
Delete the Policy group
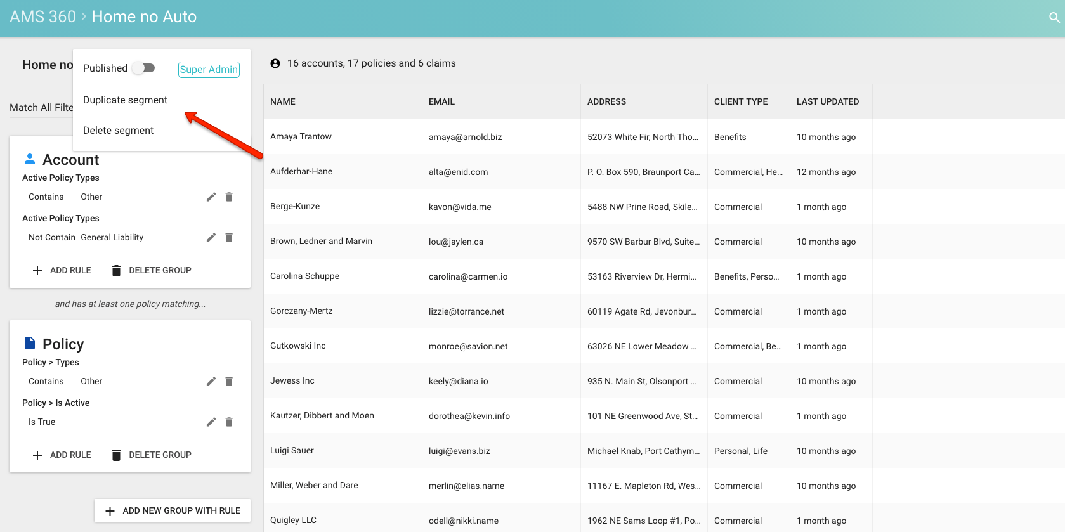[x=152, y=455]
